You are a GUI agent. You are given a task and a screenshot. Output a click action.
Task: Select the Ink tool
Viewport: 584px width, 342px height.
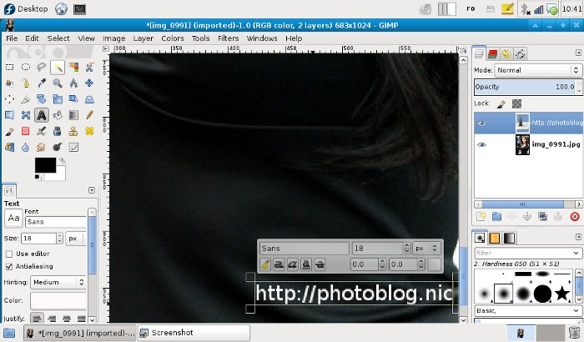58,131
